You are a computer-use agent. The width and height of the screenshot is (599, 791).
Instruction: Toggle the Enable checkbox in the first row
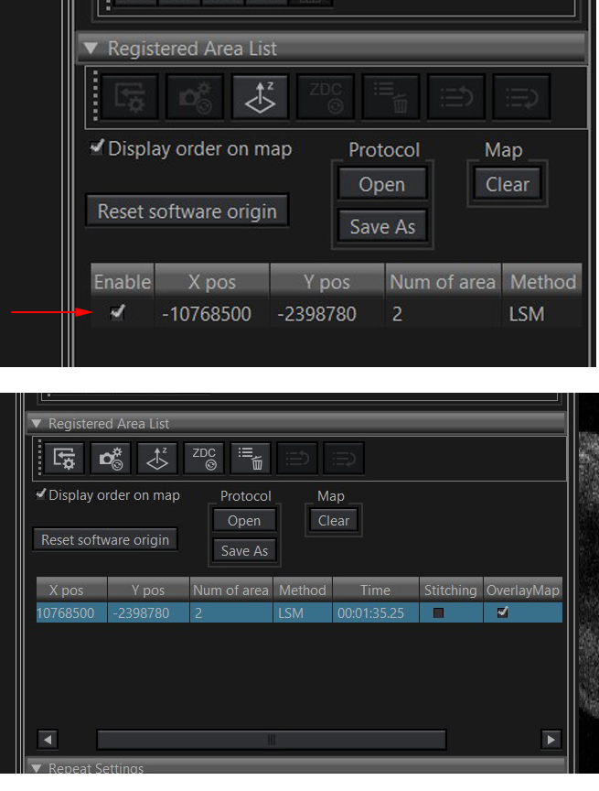tap(117, 313)
